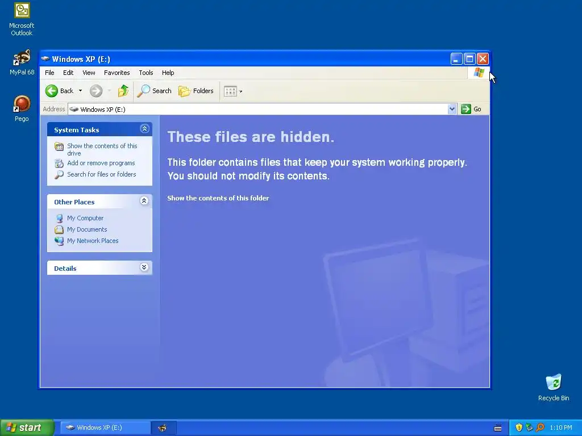
Task: Collapse the System Tasks panel
Action: click(144, 129)
